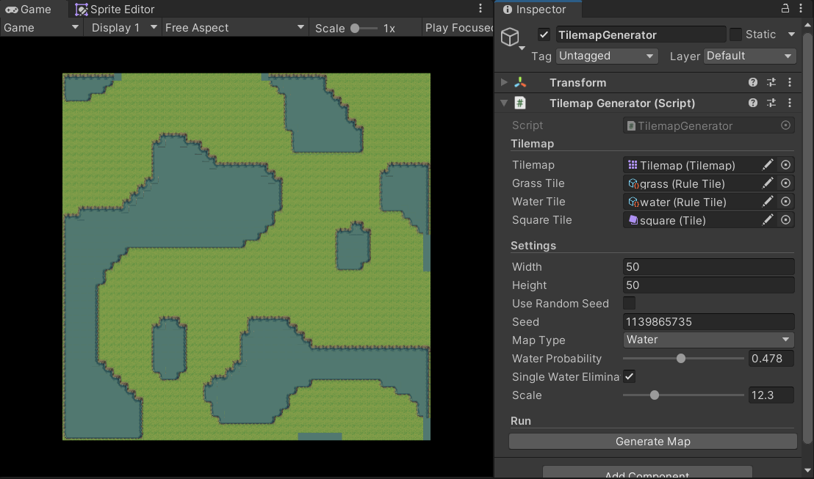The height and width of the screenshot is (479, 814).
Task: Open the Tag Untagged dropdown
Action: [606, 56]
